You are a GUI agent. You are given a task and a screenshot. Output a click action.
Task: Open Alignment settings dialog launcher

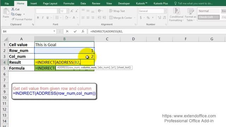tap(136, 24)
